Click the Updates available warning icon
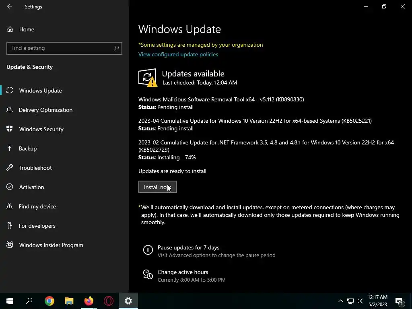Image resolution: width=412 pixels, height=309 pixels. 148,78
